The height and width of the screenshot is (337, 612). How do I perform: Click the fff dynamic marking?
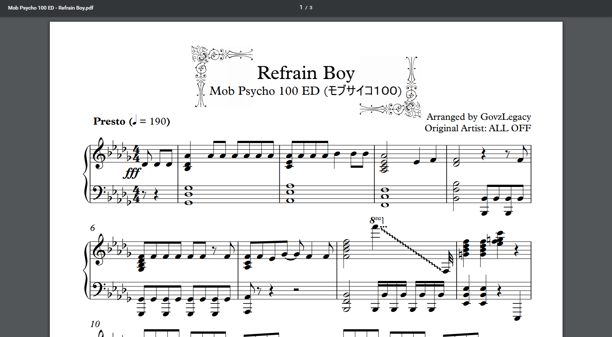click(x=131, y=173)
